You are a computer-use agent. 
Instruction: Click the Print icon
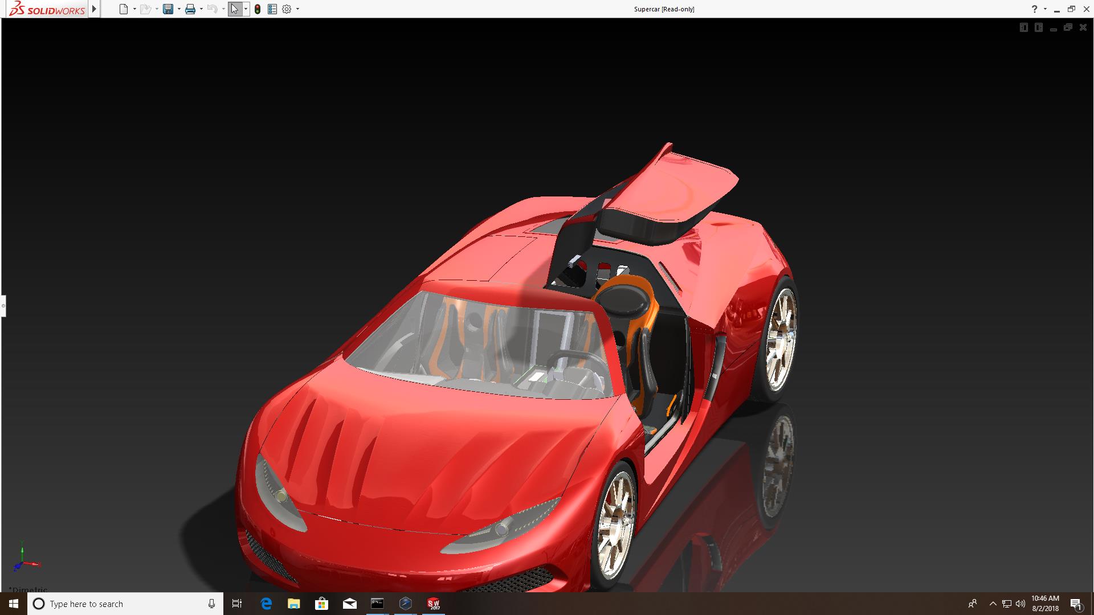[190, 9]
